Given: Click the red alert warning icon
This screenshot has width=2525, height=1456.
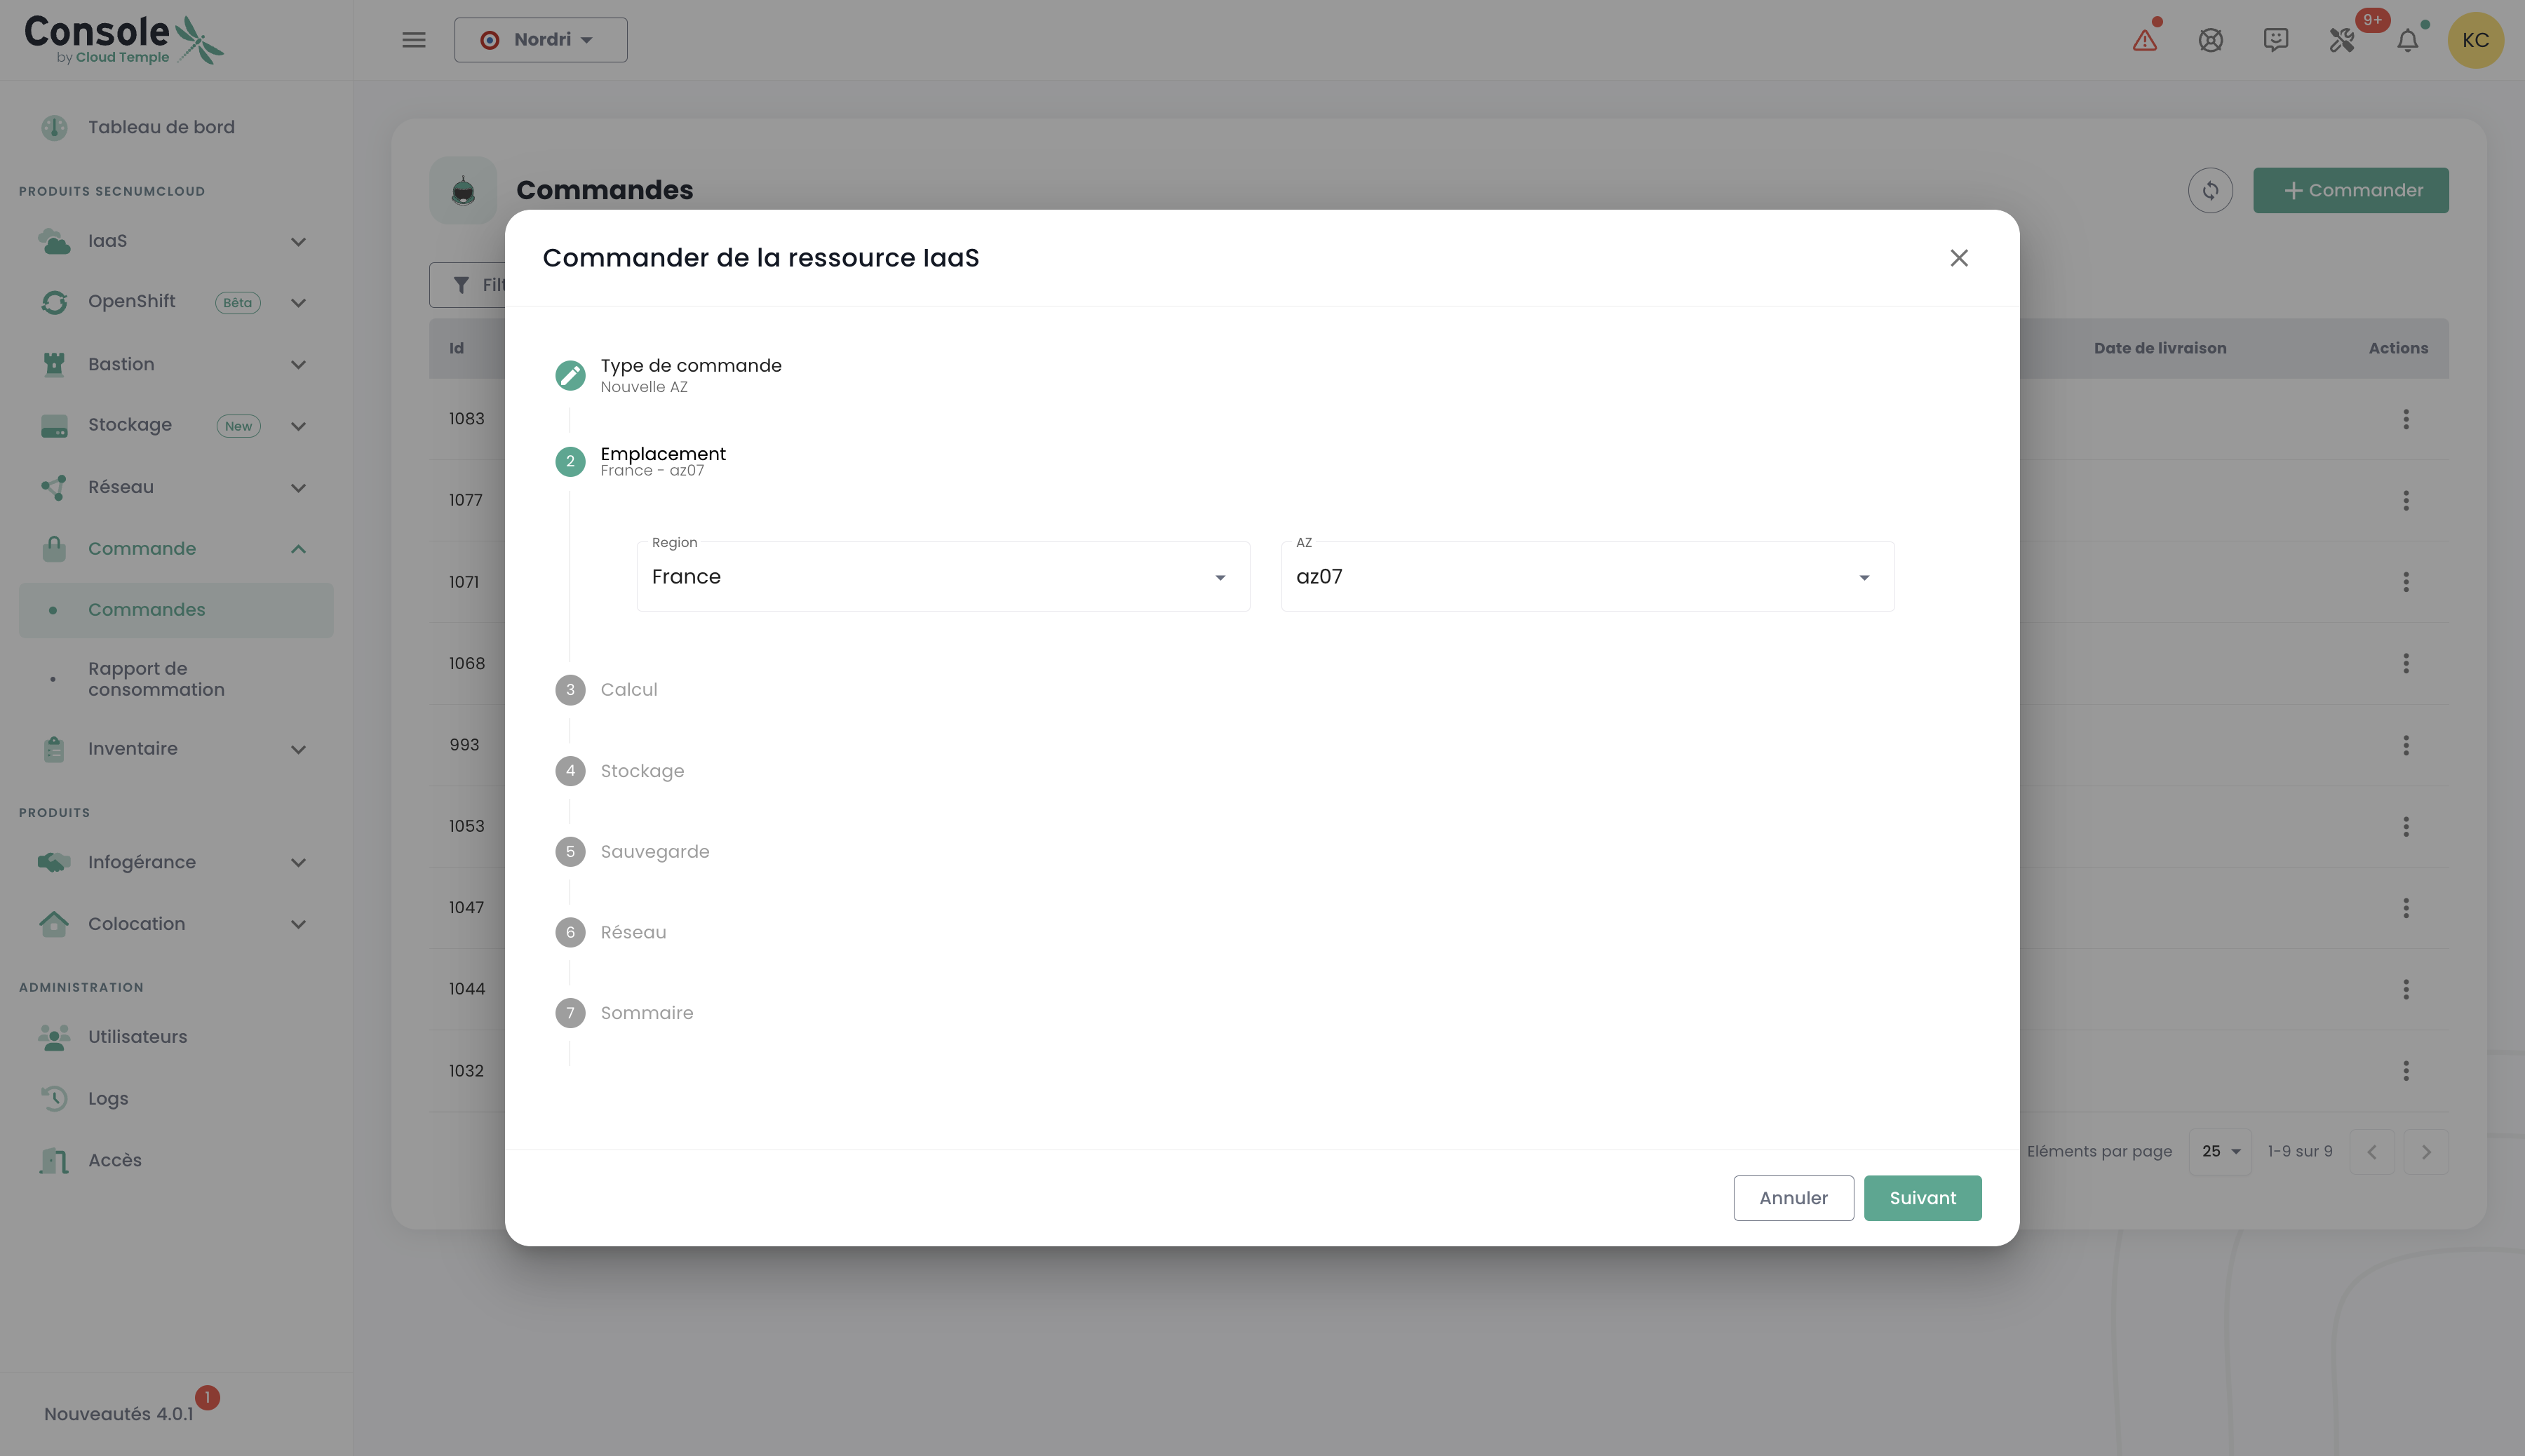Looking at the screenshot, I should (x=2144, y=40).
